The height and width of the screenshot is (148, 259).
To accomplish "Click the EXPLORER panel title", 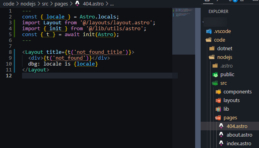I will point(218,11).
